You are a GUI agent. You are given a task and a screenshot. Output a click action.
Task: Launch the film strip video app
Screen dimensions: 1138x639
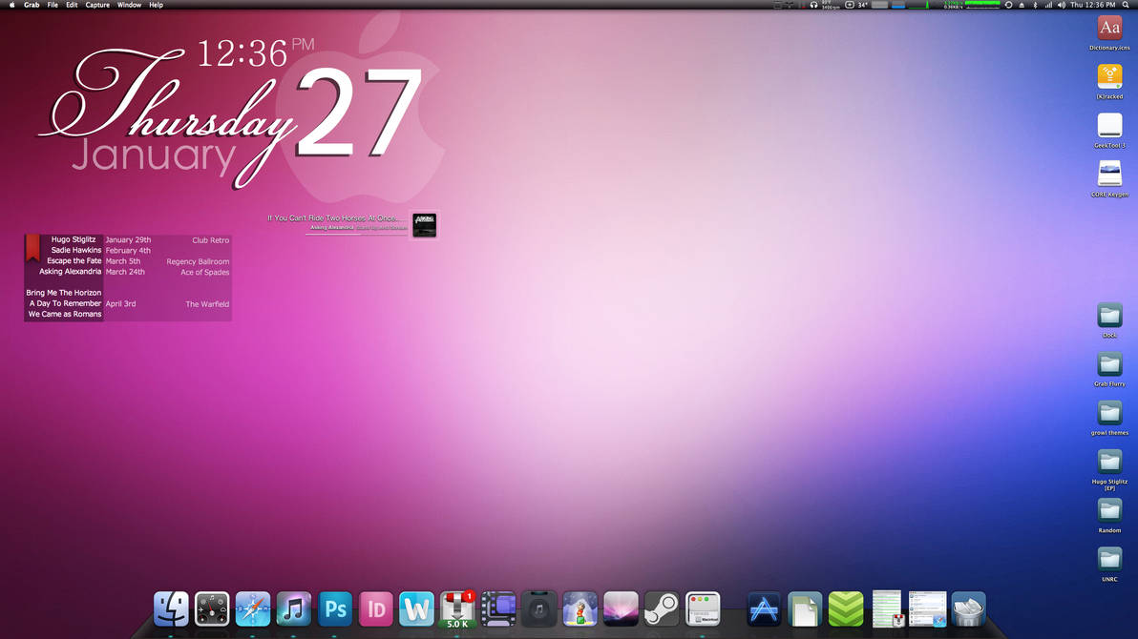pyautogui.click(x=498, y=608)
